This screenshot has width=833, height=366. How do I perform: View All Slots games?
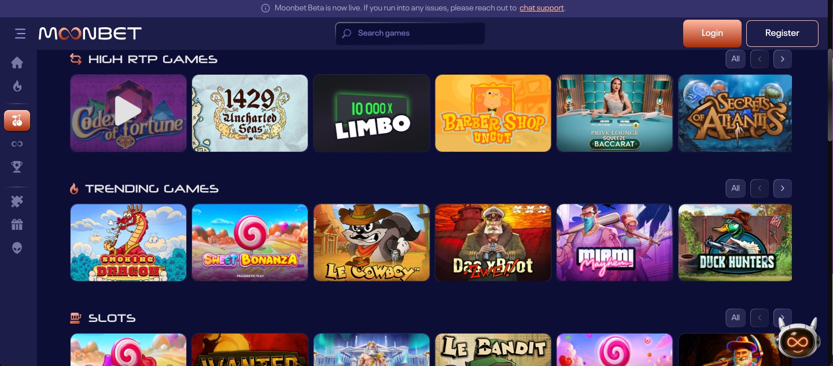735,317
